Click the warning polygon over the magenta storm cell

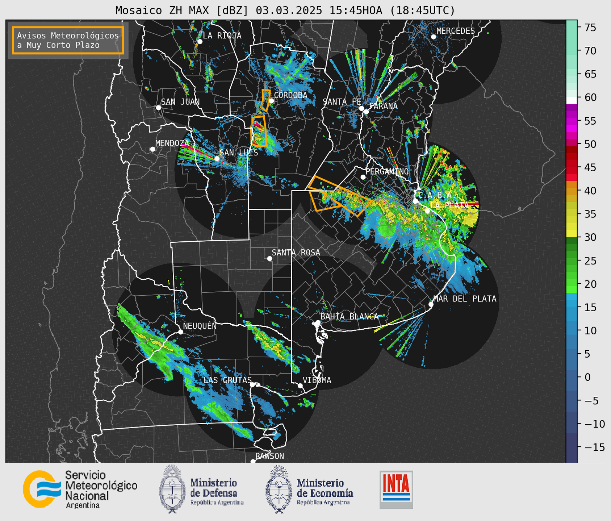tap(259, 131)
